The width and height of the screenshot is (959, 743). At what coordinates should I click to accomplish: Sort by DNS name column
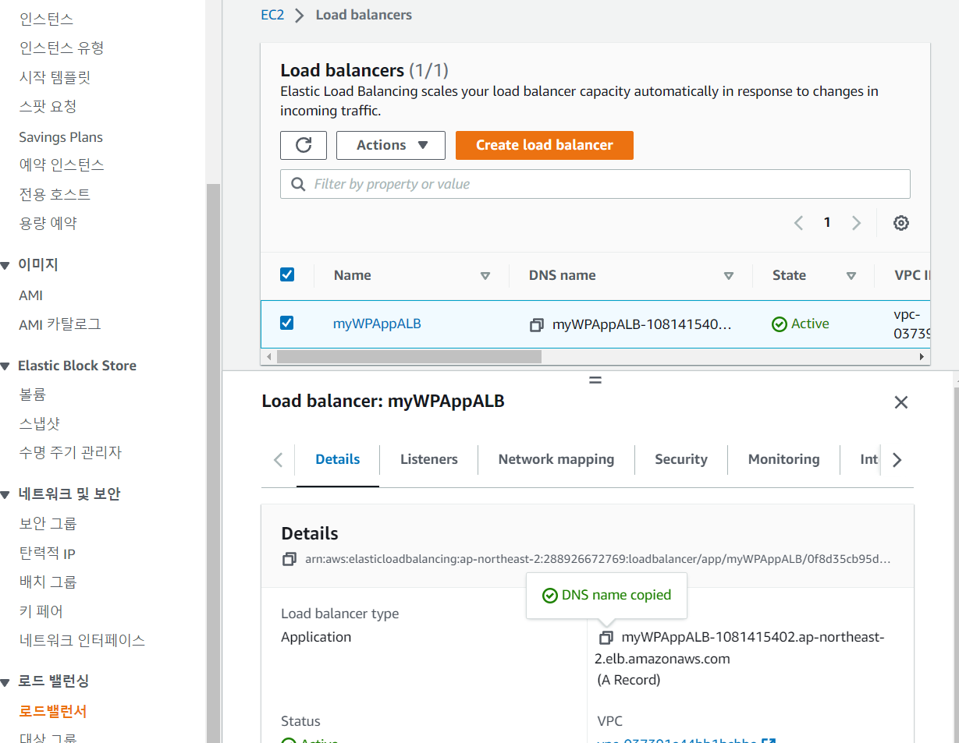[x=729, y=276]
